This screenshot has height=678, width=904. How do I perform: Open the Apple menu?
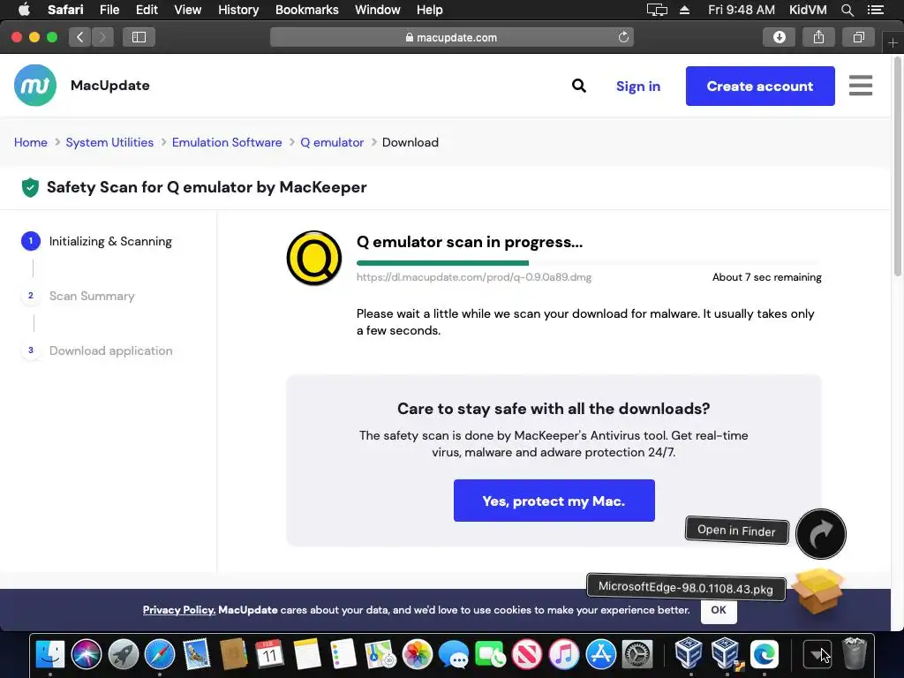(24, 10)
